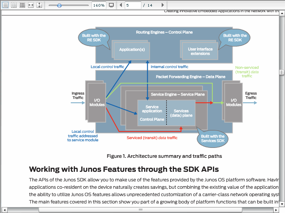Screen dimensions: 285x213
Task: Go to previous page arrow
Action: 121,5
